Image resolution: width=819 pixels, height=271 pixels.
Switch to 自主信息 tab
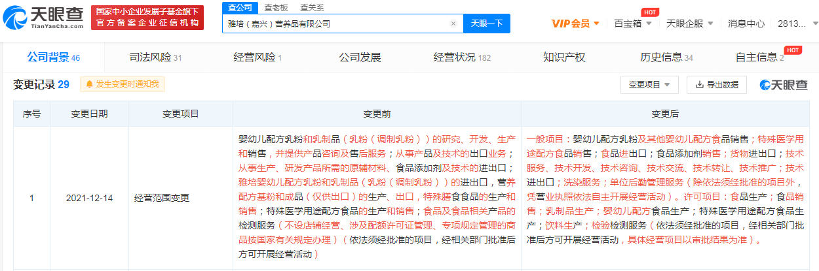(x=759, y=57)
